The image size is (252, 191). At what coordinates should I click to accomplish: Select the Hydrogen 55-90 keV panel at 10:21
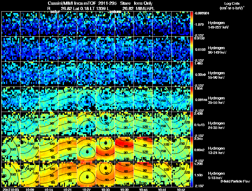[68, 74]
